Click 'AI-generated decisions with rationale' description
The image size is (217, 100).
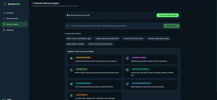pyautogui.click(x=96, y=61)
